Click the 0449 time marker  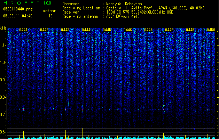tap(190, 30)
